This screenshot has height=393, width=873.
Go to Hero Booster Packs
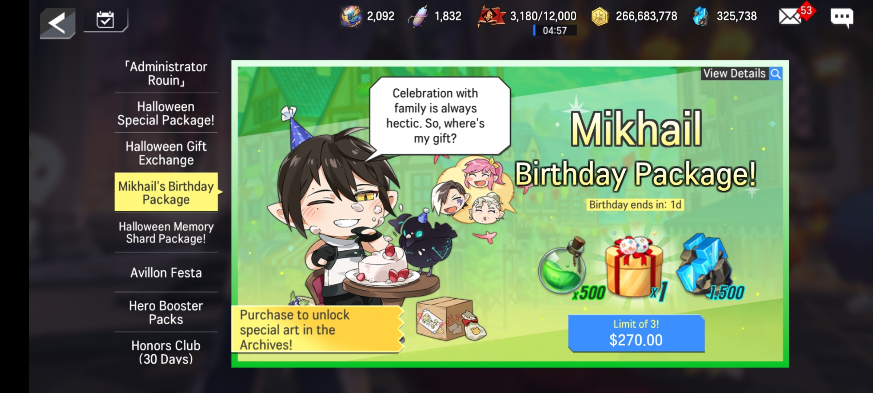166,312
